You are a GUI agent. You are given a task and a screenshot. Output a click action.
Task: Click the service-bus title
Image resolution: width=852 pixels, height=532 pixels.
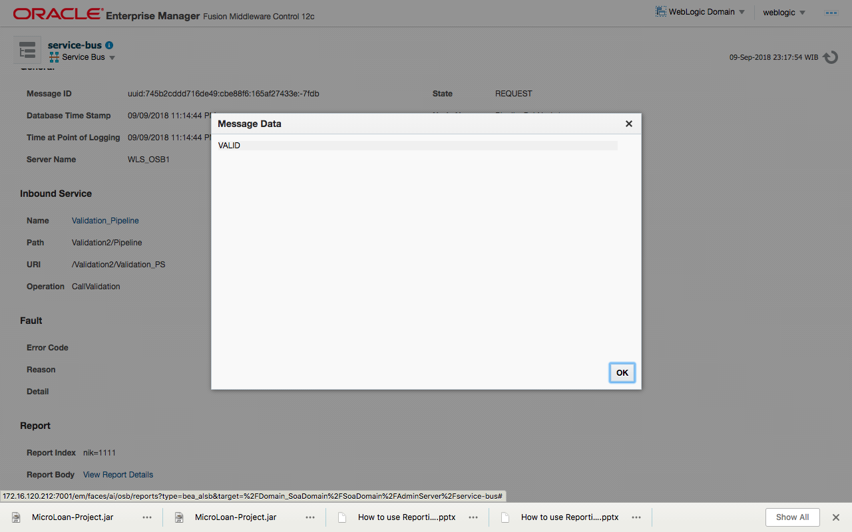click(x=75, y=45)
